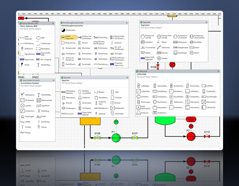Select the green pump P1 on canvas

click(x=116, y=138)
